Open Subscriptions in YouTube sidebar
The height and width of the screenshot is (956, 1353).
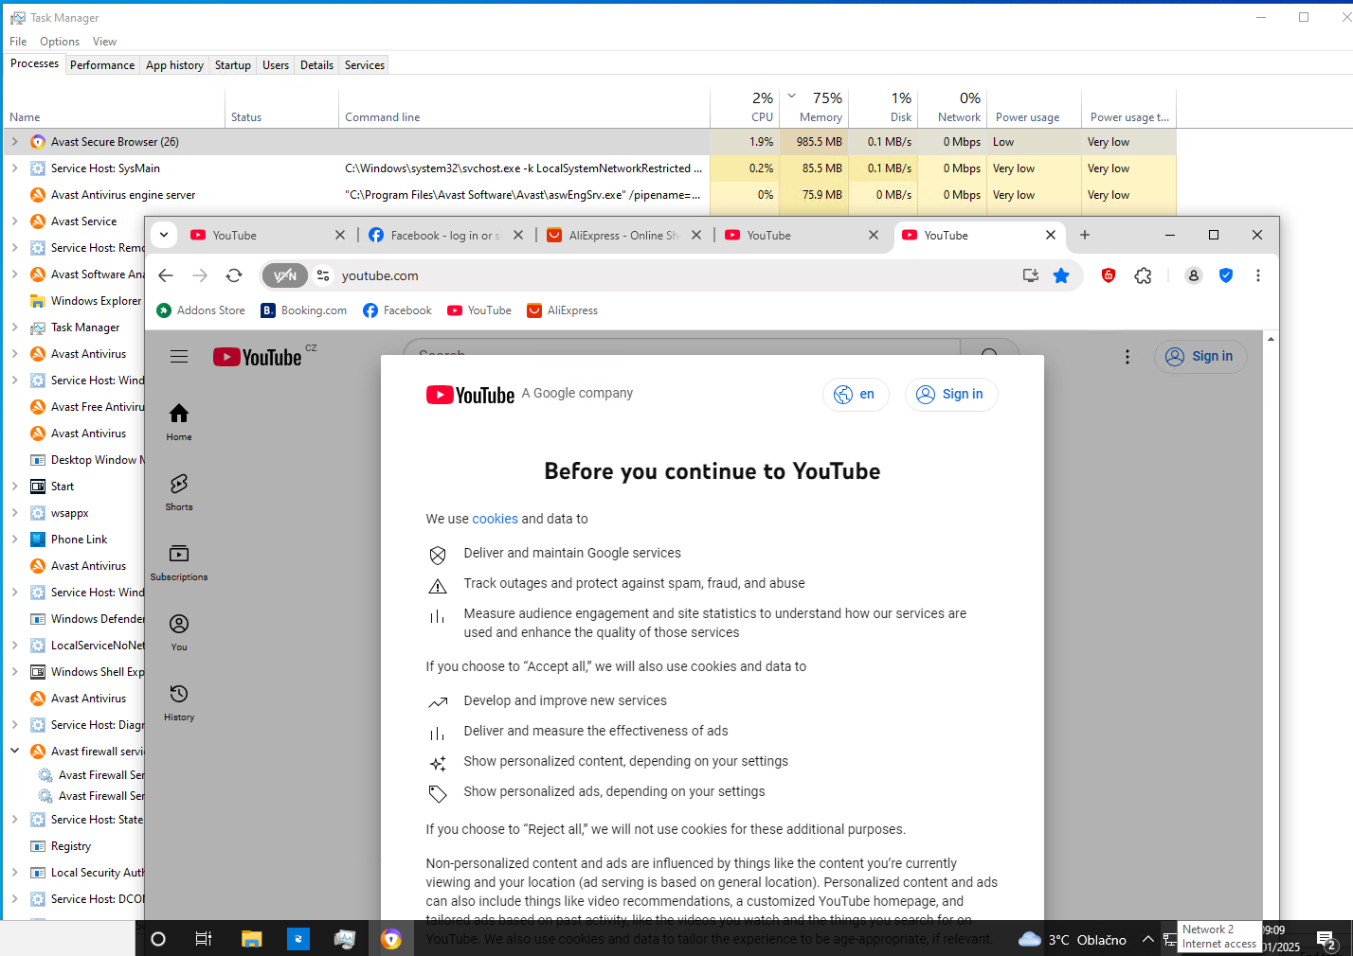coord(179,562)
